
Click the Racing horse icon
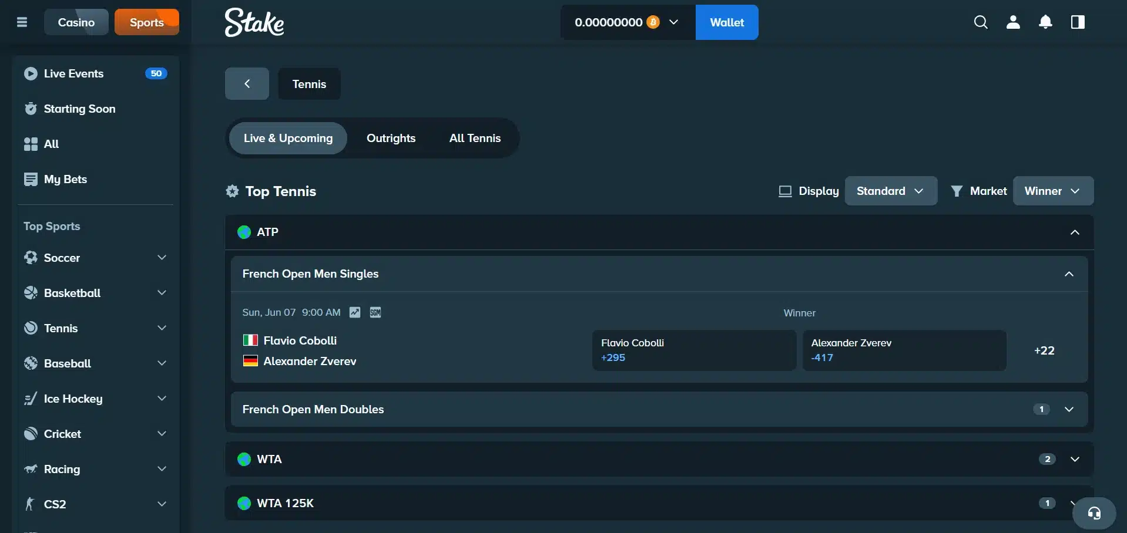click(31, 469)
